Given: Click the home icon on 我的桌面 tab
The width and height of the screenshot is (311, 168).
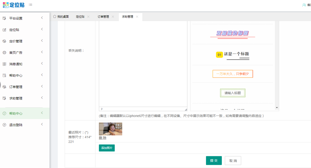Looking at the screenshot, I should tap(55, 17).
